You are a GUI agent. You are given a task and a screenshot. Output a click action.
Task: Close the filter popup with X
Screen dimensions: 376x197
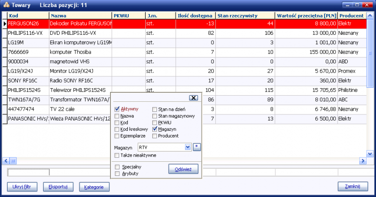coord(193,98)
